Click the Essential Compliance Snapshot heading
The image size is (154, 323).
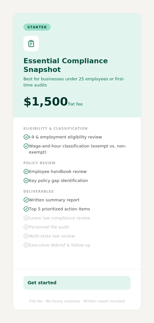pyautogui.click(x=65, y=65)
